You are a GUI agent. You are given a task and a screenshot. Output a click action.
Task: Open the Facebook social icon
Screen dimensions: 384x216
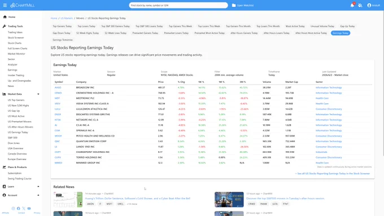(x=19, y=209)
